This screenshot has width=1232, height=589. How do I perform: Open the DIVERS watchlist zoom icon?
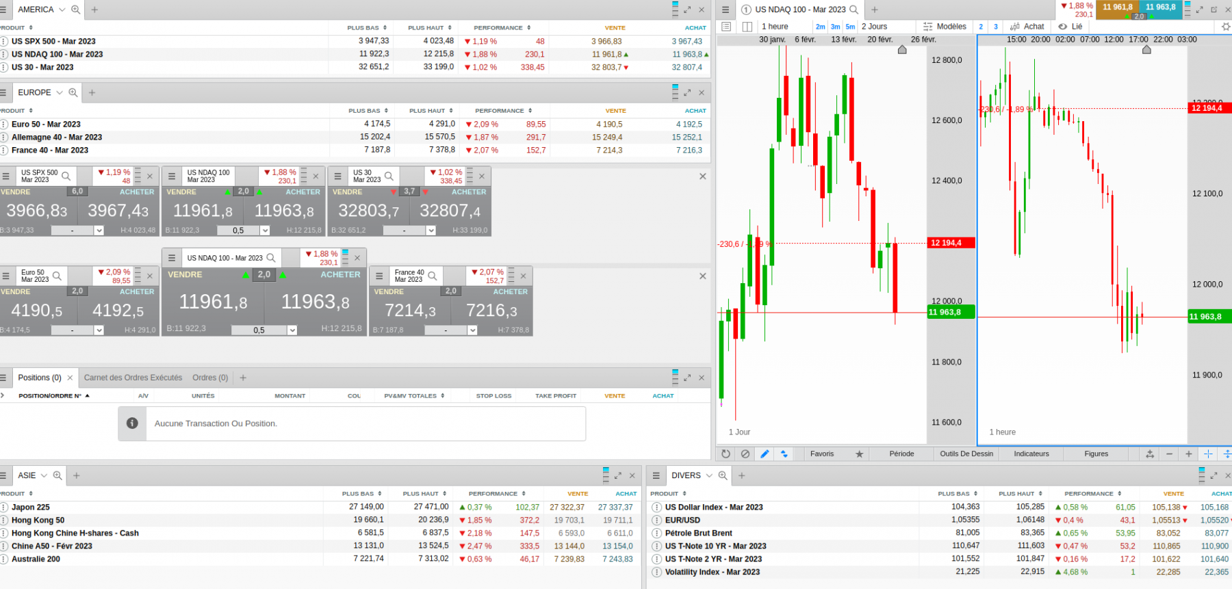tap(722, 475)
